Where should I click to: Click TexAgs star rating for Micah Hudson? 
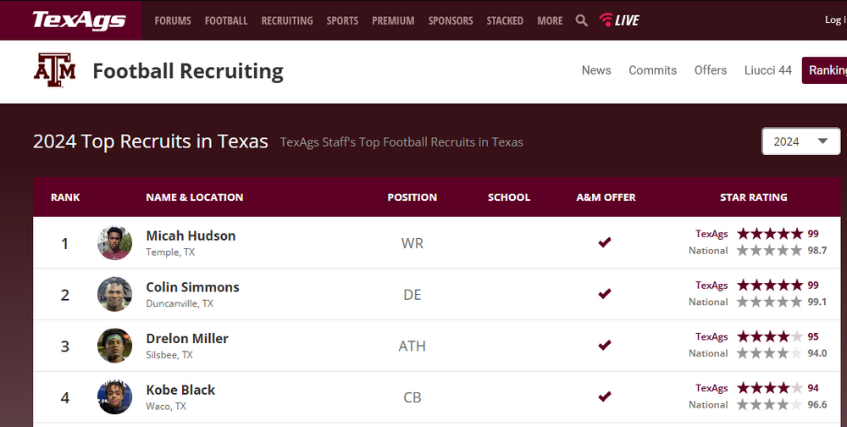click(x=769, y=234)
